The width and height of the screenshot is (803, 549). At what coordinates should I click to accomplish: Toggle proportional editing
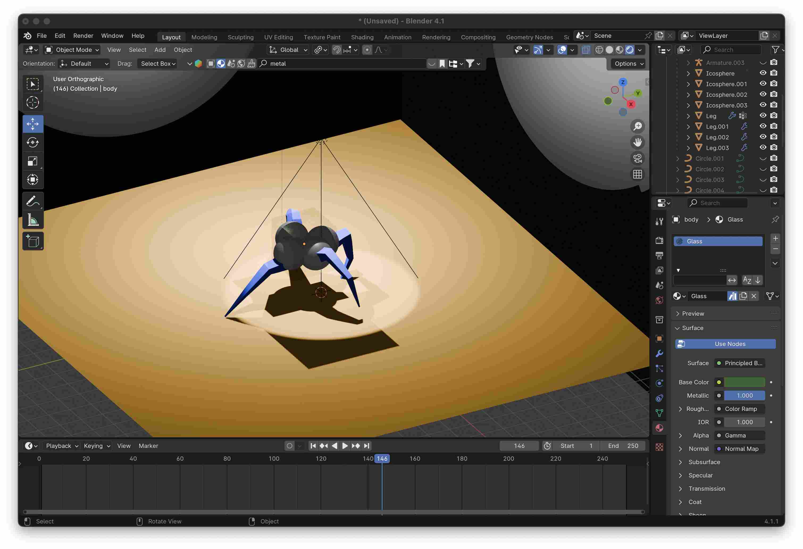(367, 50)
